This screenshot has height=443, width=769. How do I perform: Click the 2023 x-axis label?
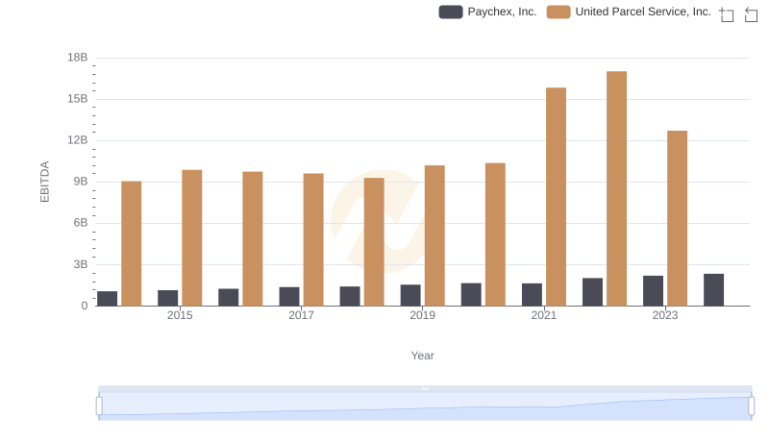(665, 315)
